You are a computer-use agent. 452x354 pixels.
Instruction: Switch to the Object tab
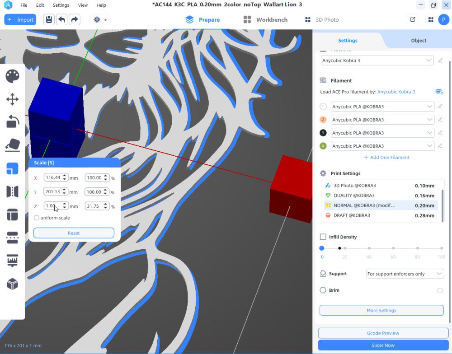[x=418, y=41]
